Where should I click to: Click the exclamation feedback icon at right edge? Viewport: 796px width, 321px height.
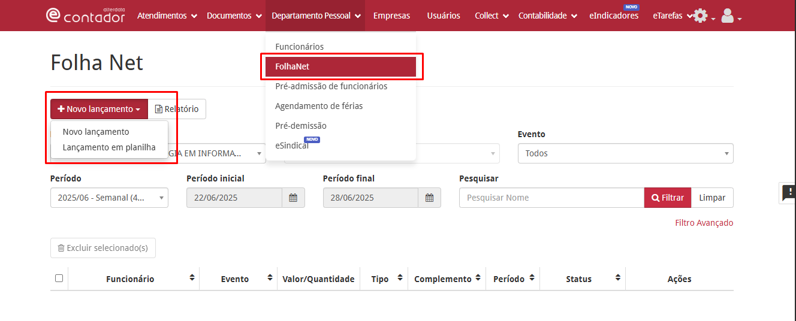[x=789, y=193]
